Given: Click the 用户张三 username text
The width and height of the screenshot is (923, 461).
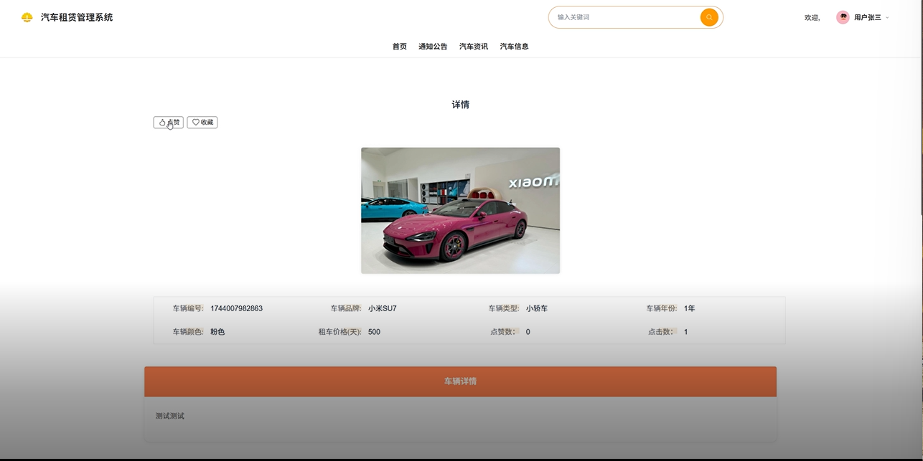Looking at the screenshot, I should [868, 18].
